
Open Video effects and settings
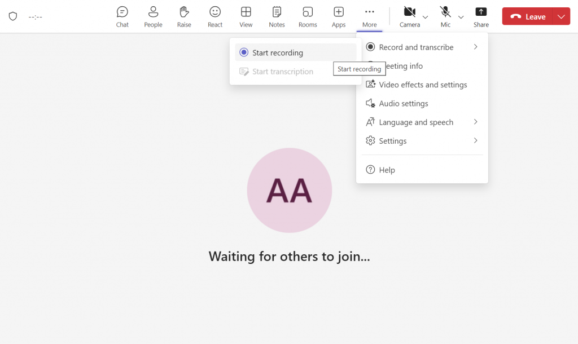tap(422, 85)
